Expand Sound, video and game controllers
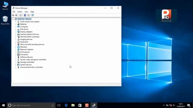Image resolution: width=193 pixels, height=108 pixels. point(16,60)
